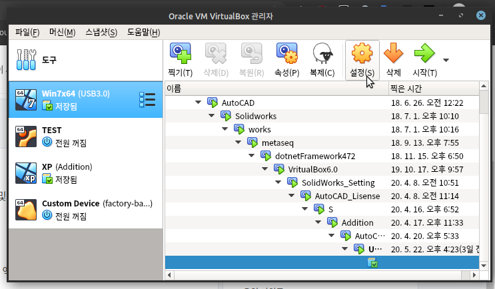Collapse the SolidWorks_Setting snapshot node
The width and height of the screenshot is (495, 289).
click(278, 182)
